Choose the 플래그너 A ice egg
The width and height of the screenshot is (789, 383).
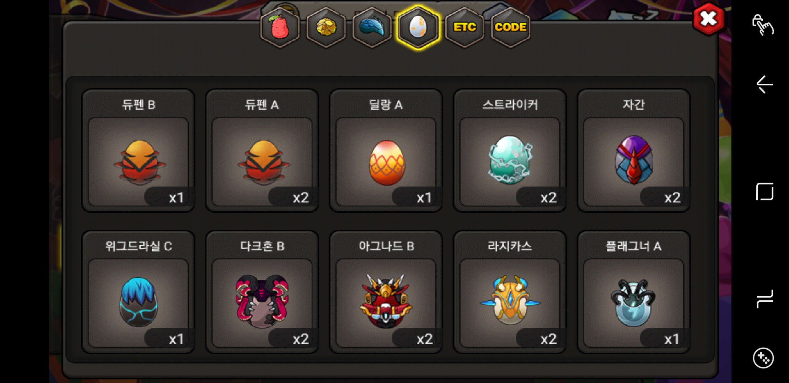point(634,292)
